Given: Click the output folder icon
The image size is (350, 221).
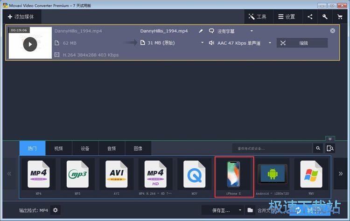Looking at the screenshot, I should pyautogui.click(x=250, y=210).
